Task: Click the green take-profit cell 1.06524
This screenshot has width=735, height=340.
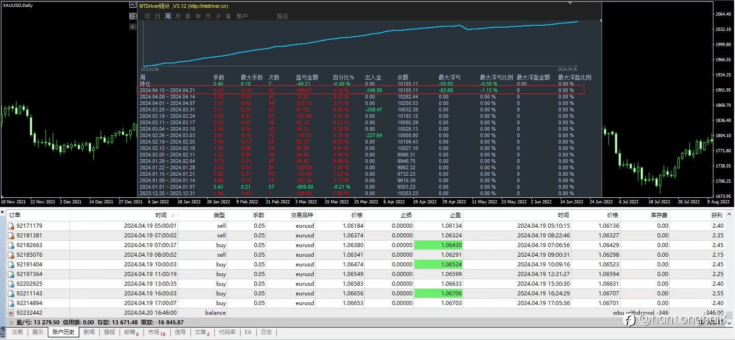Action: pos(438,265)
